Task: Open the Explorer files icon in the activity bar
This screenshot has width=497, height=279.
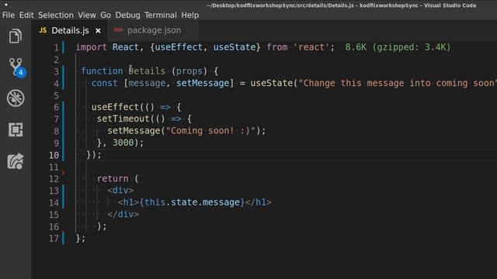Action: click(16, 36)
